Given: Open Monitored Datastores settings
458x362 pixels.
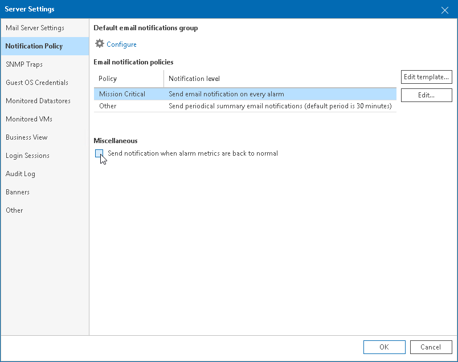Looking at the screenshot, I should tap(39, 100).
